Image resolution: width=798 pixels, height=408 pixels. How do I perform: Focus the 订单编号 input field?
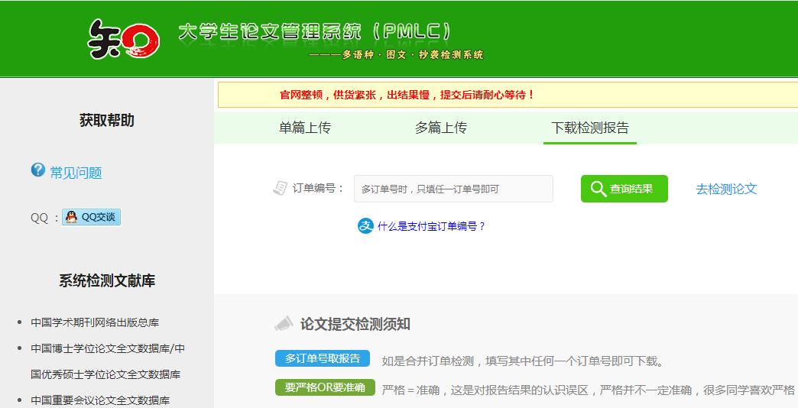453,189
